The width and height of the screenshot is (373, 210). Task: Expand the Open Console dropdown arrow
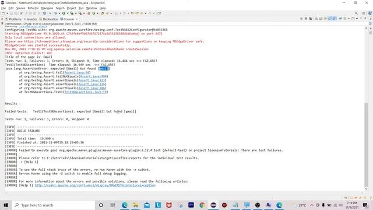point(357,18)
